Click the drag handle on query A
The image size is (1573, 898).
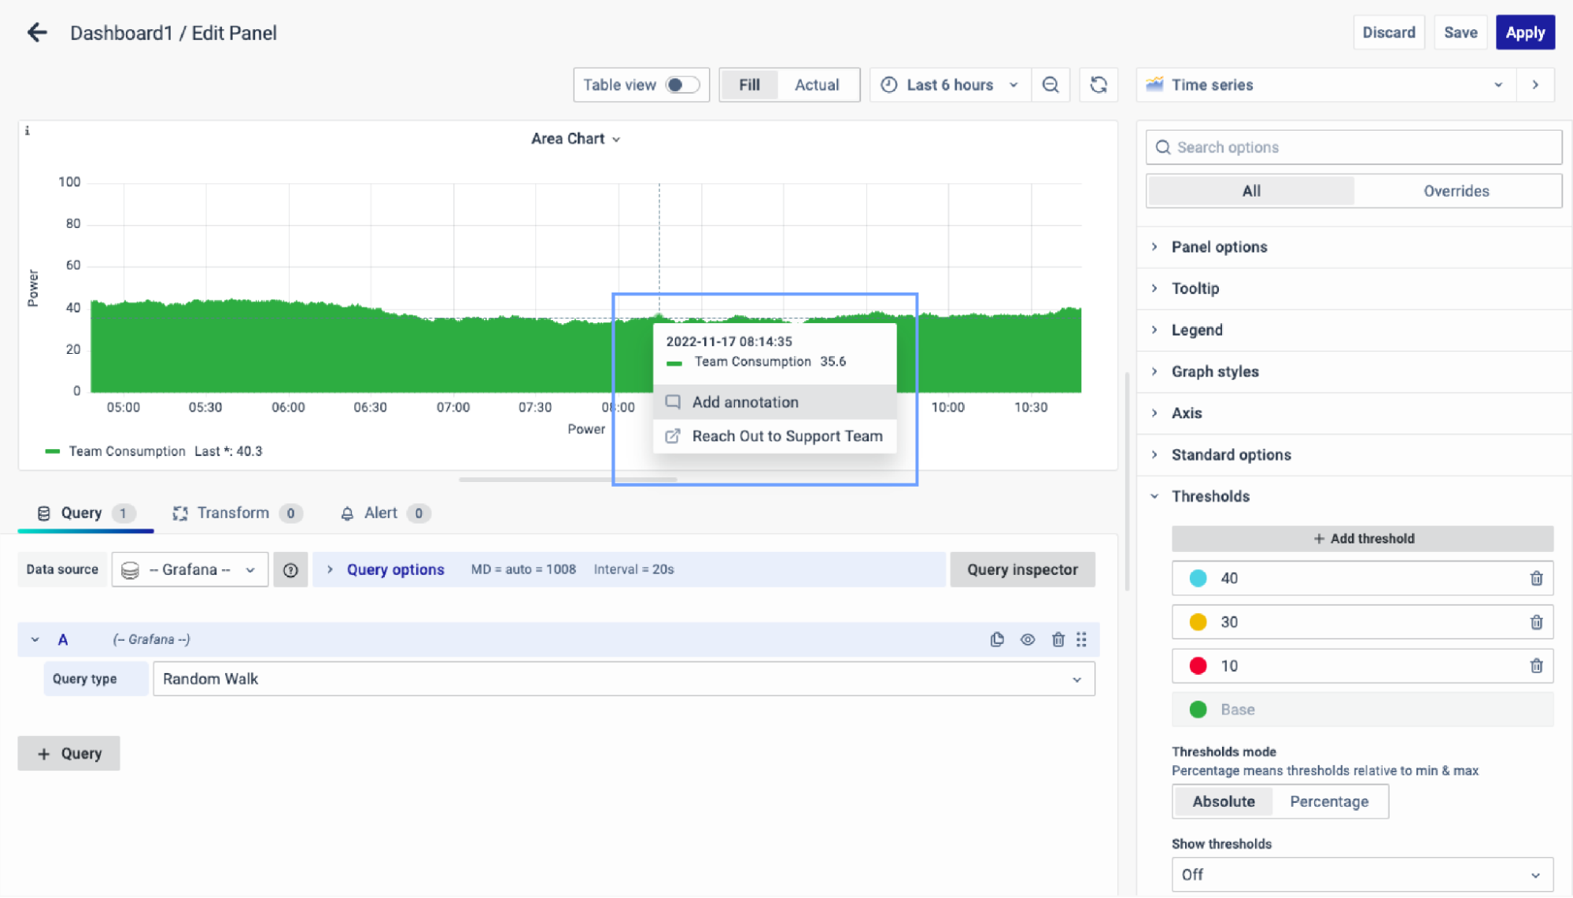coord(1082,639)
